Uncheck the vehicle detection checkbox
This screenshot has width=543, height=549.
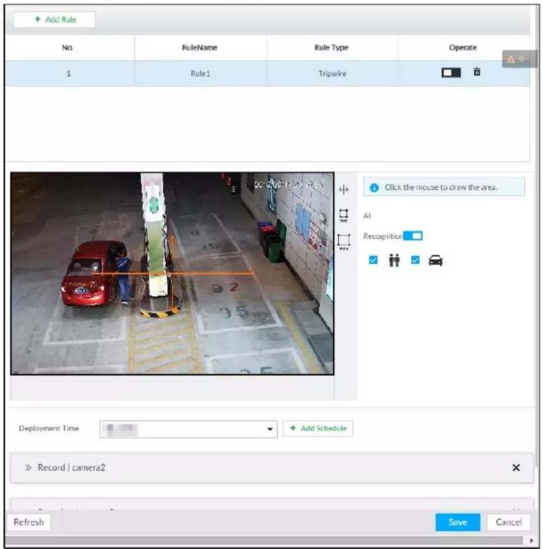415,260
